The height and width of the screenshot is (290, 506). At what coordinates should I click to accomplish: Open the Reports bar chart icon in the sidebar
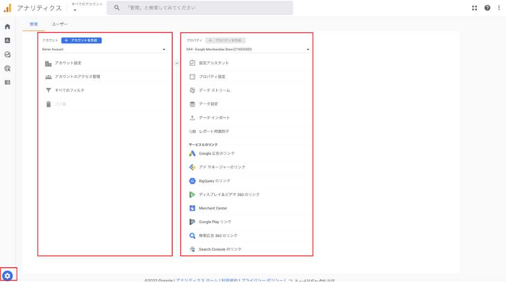(x=7, y=40)
